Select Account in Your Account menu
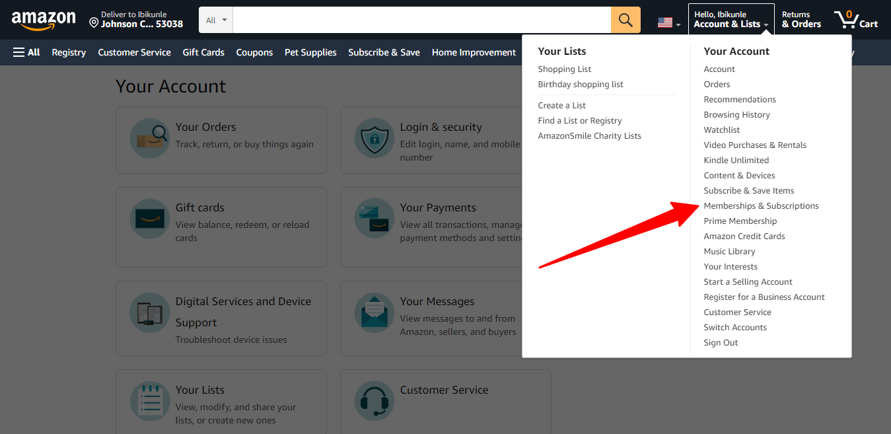 point(719,69)
